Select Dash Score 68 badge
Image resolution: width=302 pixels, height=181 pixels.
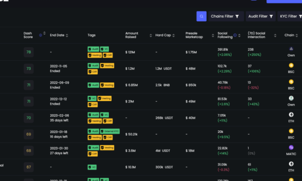[x=29, y=151]
